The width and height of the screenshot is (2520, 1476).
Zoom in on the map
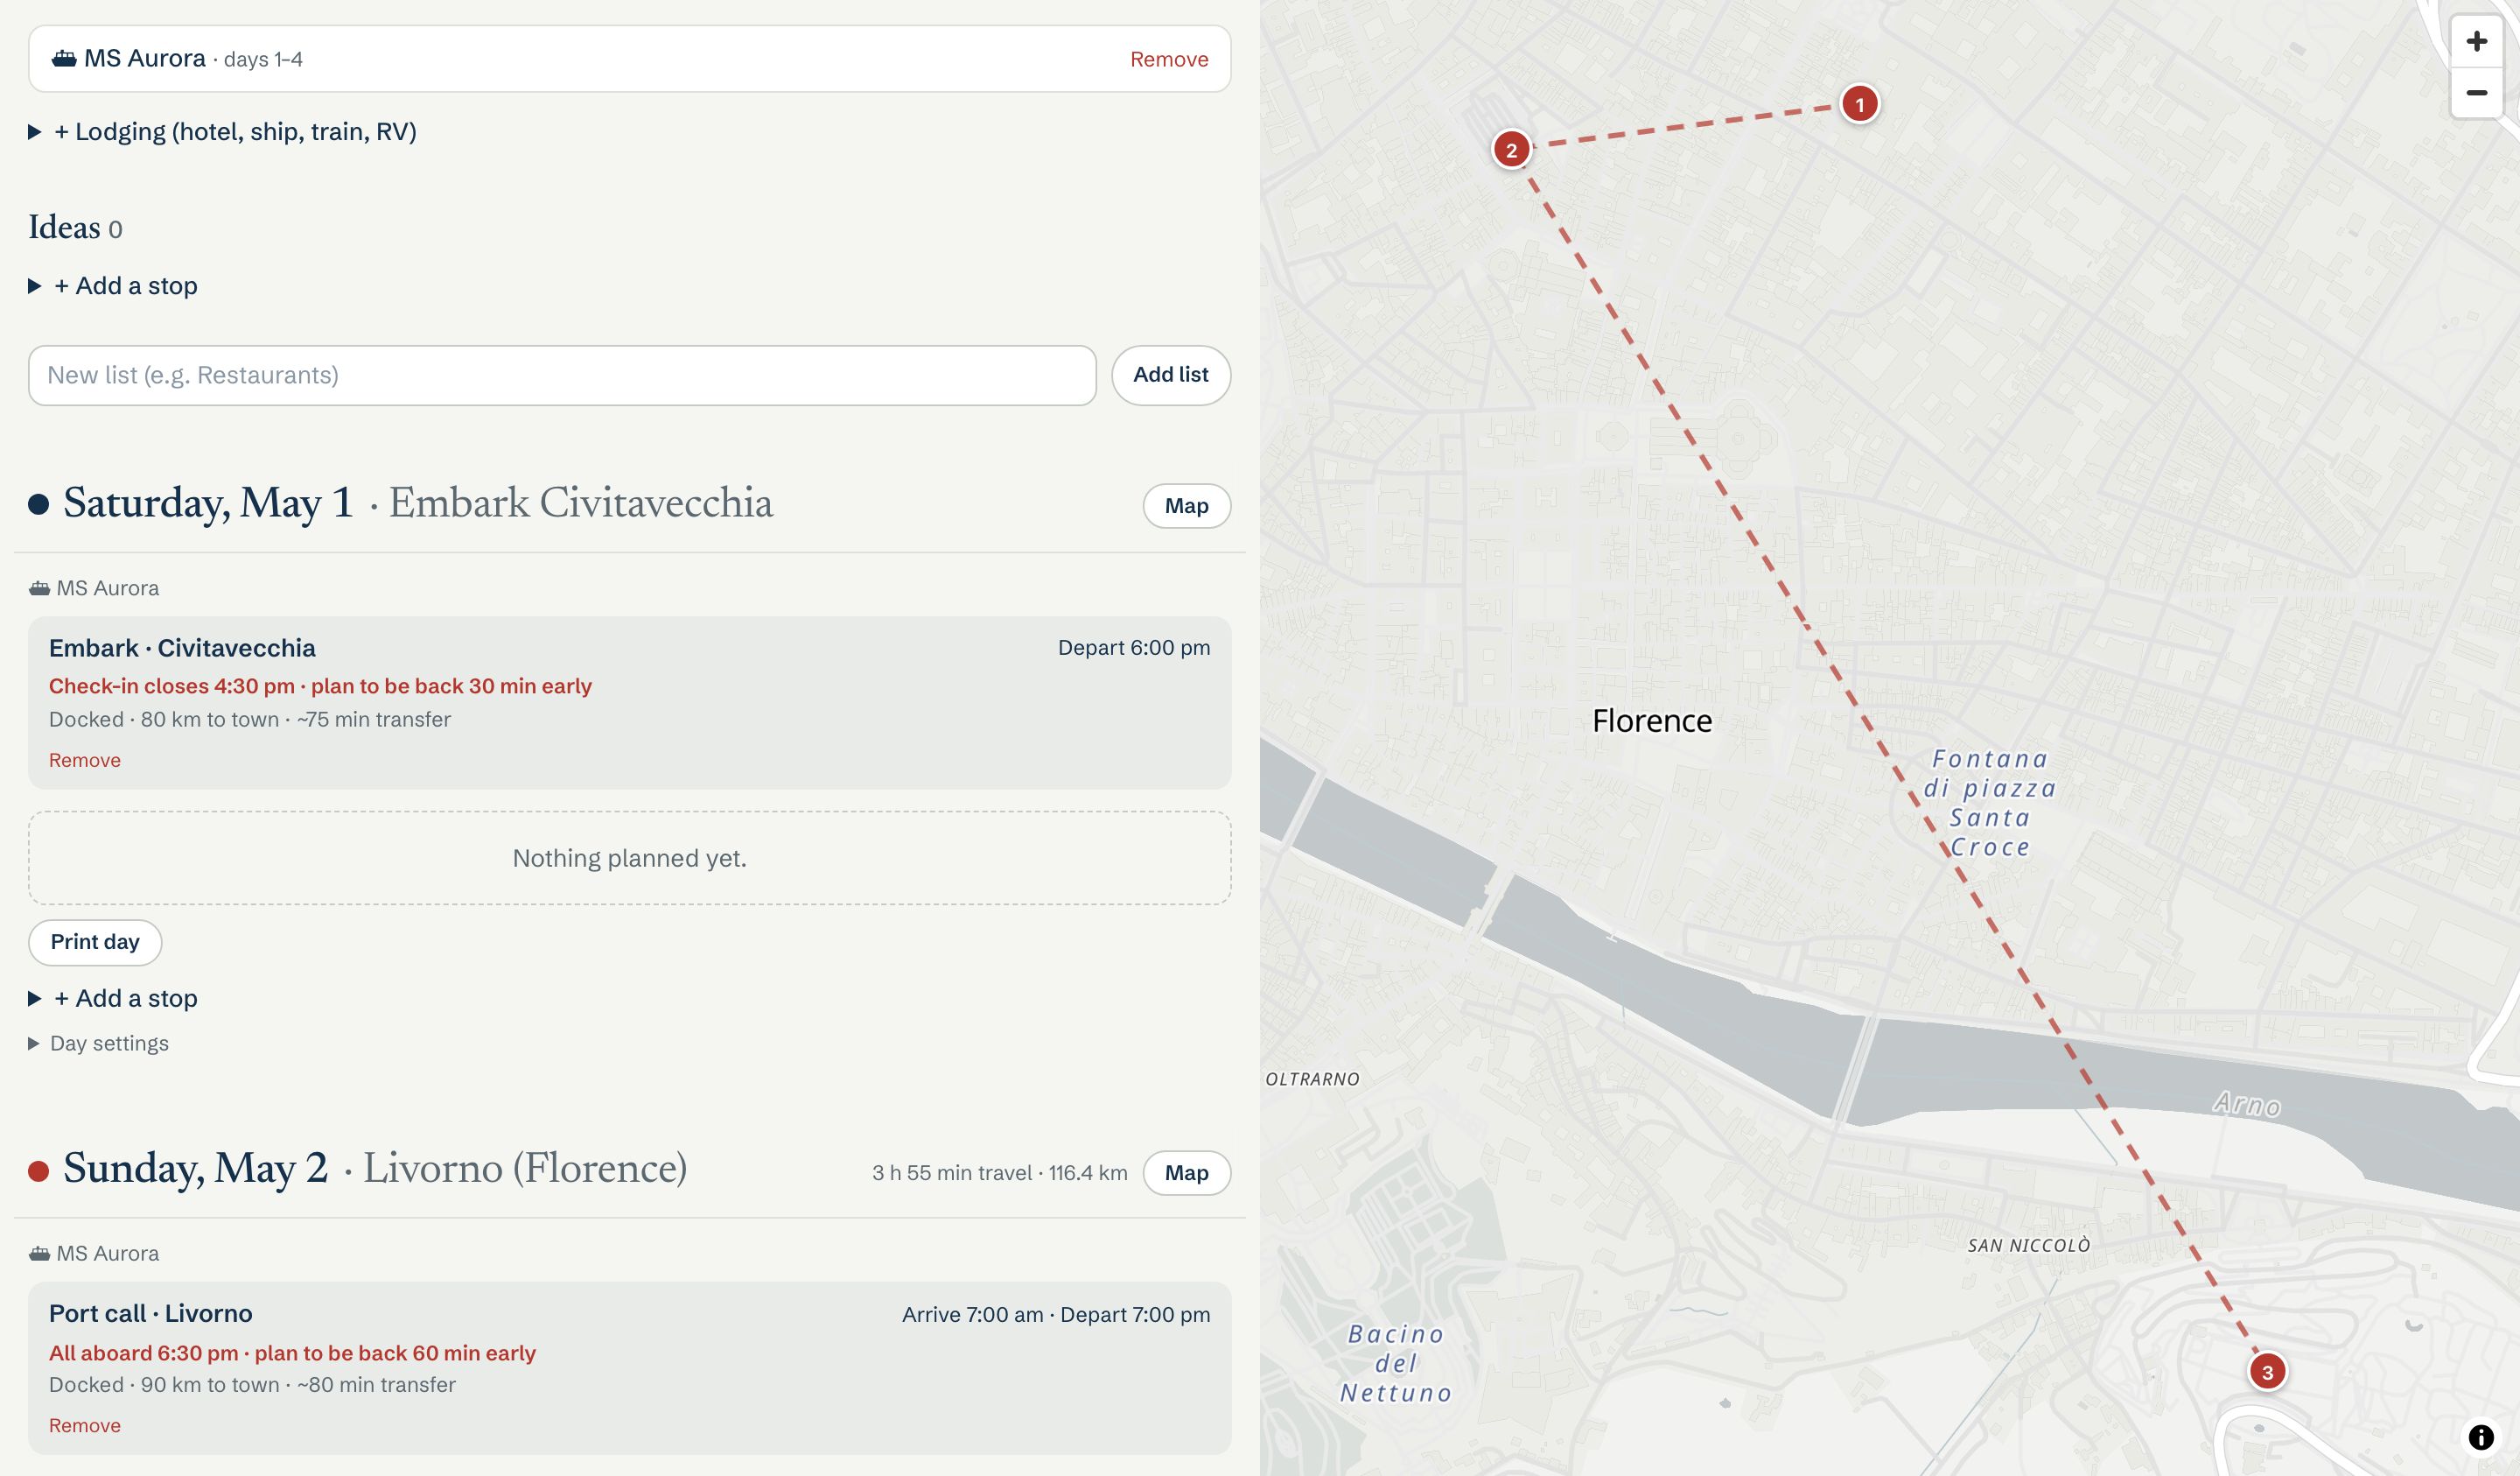click(x=2476, y=42)
